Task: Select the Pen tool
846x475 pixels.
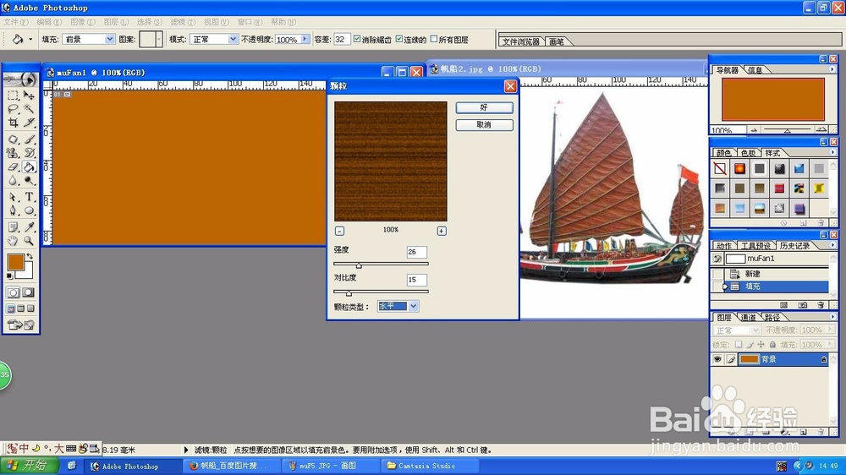Action: pos(13,210)
